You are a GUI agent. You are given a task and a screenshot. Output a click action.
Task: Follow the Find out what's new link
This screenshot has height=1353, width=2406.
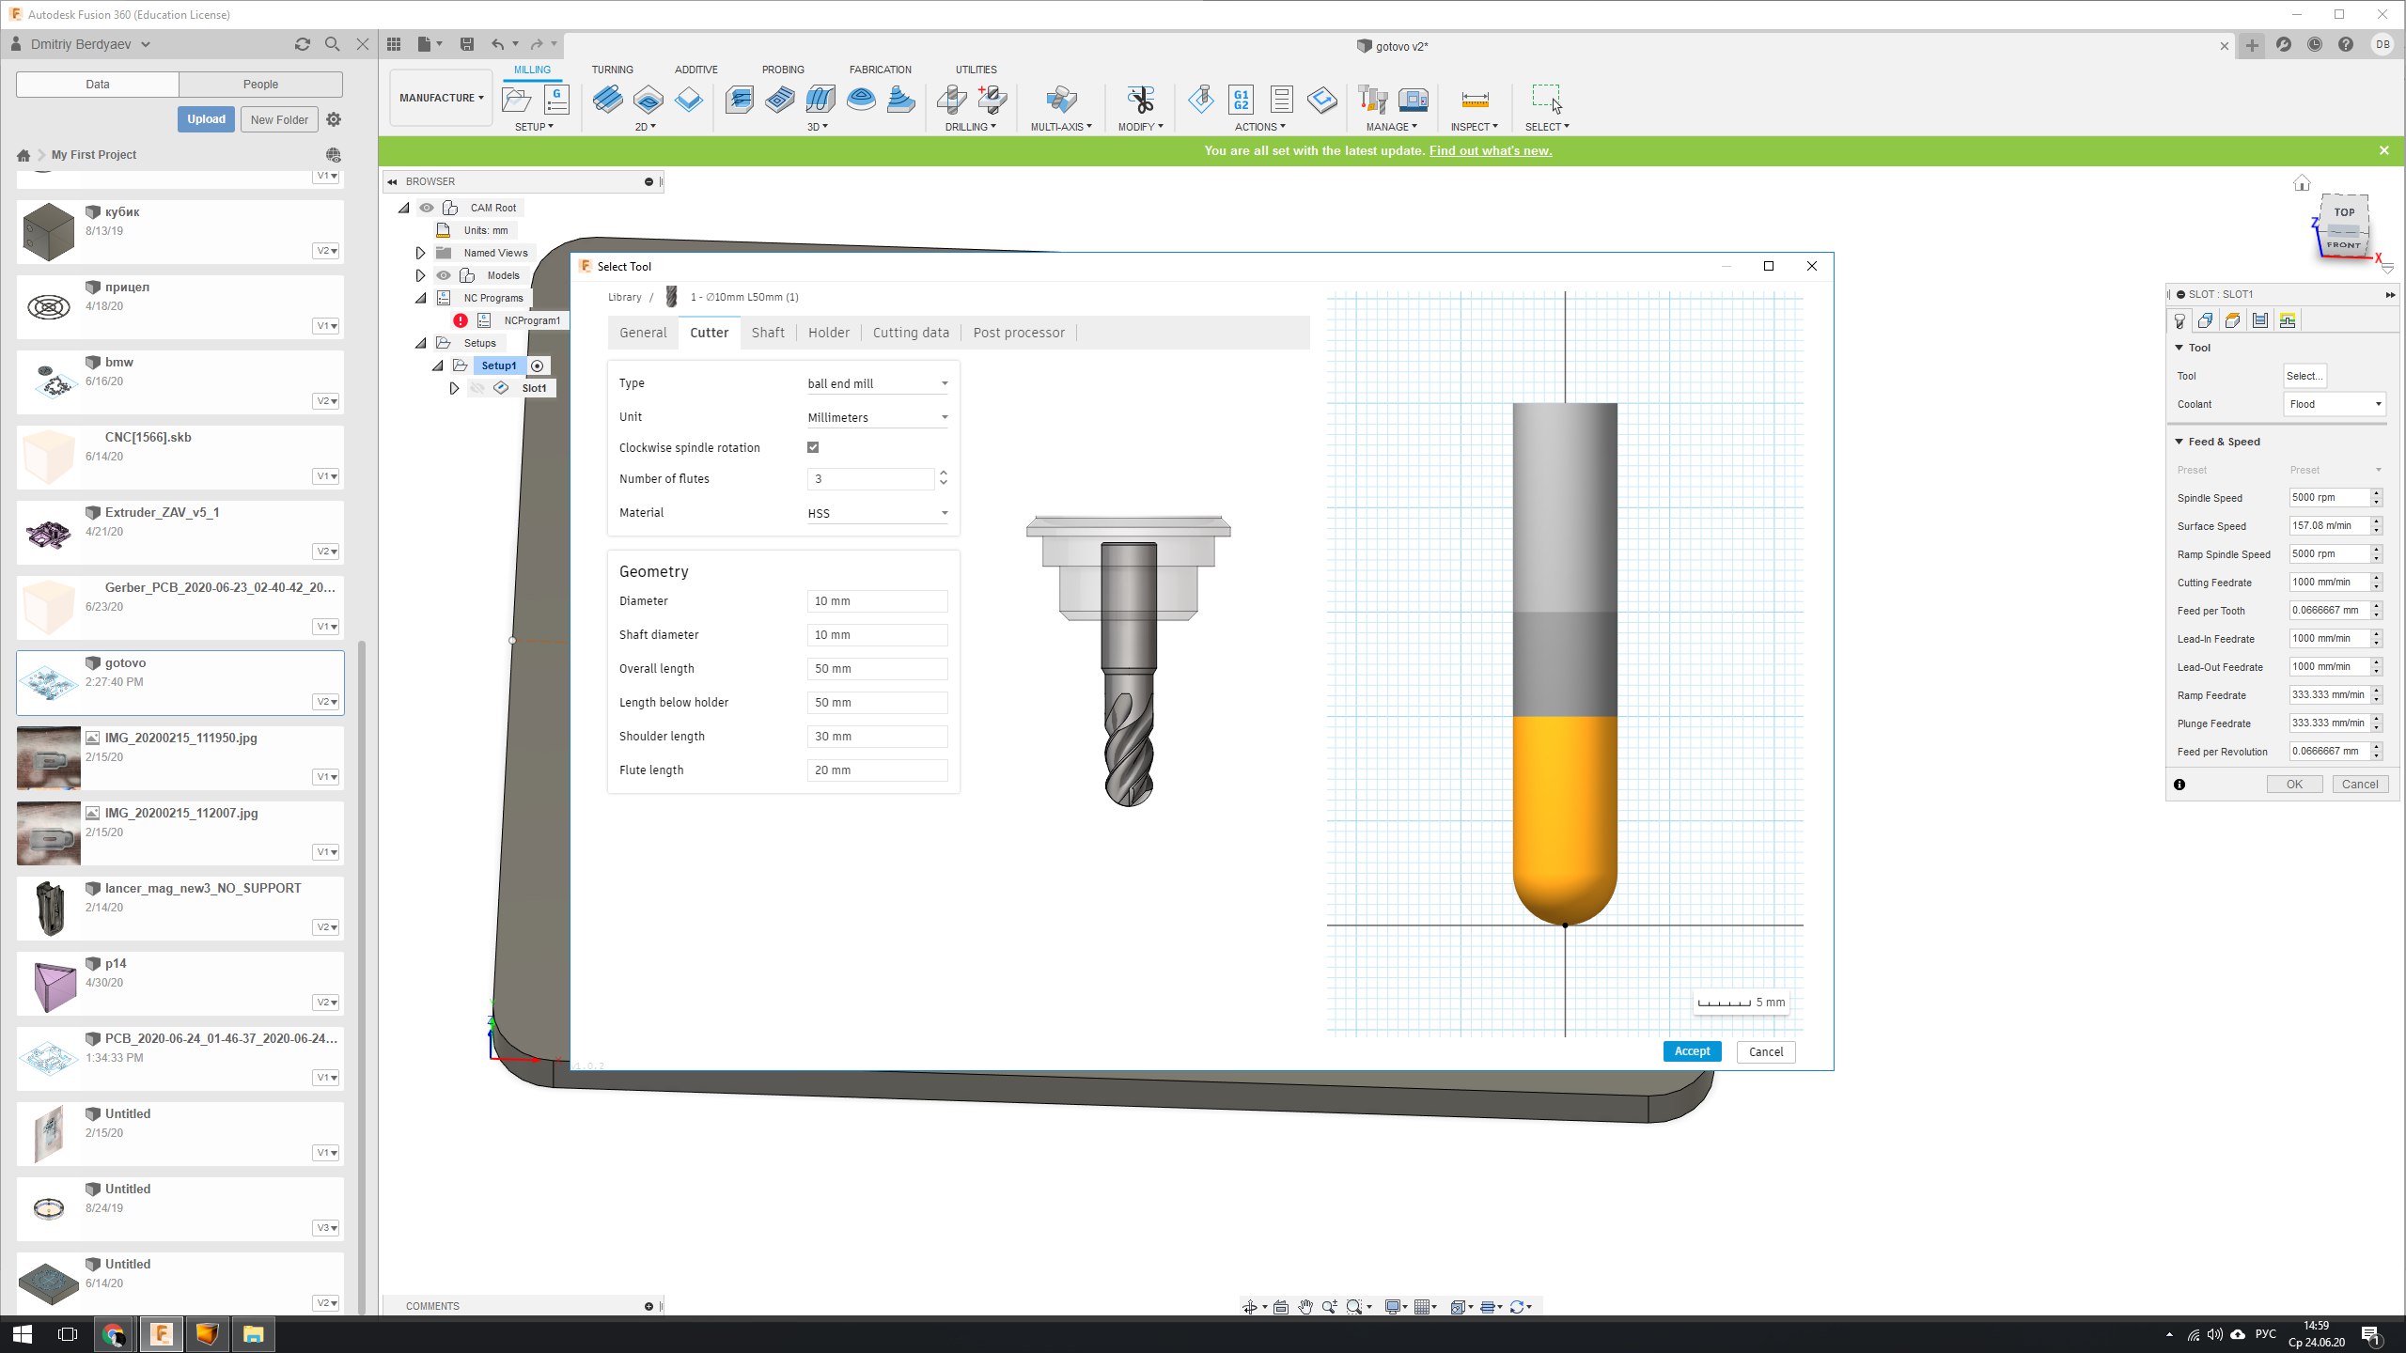click(1491, 150)
